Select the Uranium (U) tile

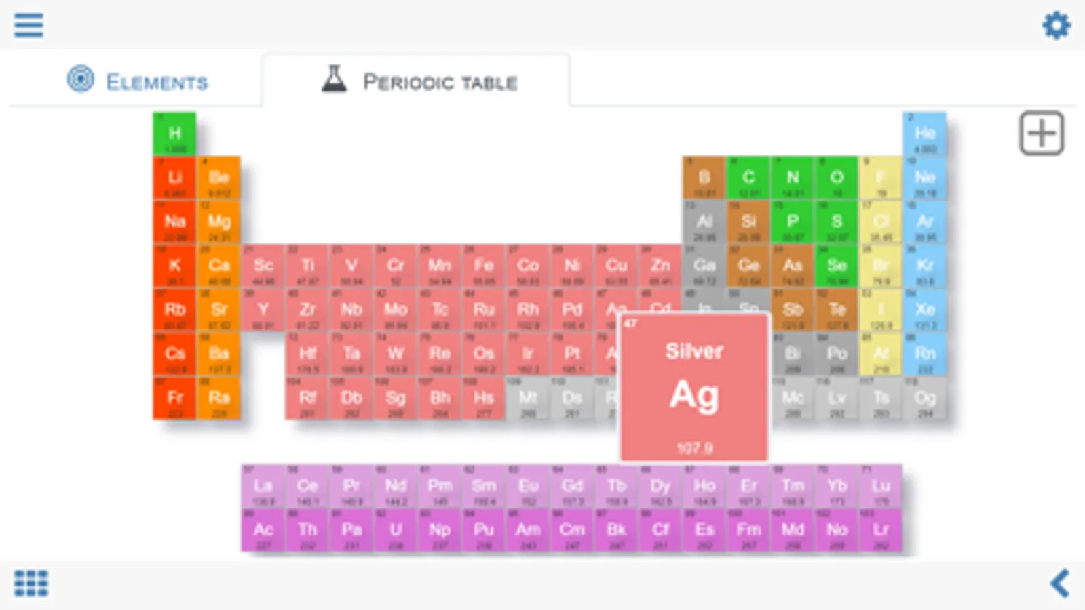(396, 531)
